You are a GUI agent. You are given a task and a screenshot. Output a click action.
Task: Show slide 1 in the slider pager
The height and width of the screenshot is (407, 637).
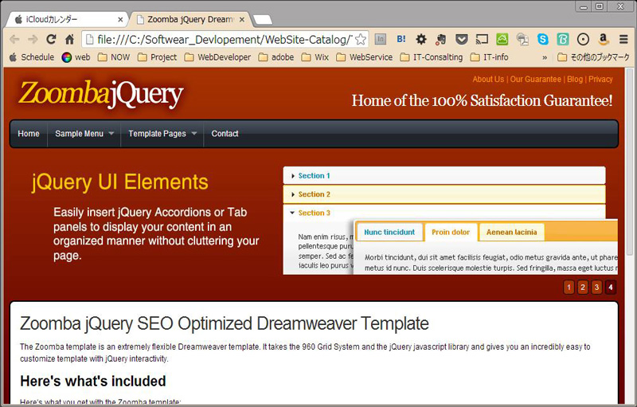click(x=569, y=288)
